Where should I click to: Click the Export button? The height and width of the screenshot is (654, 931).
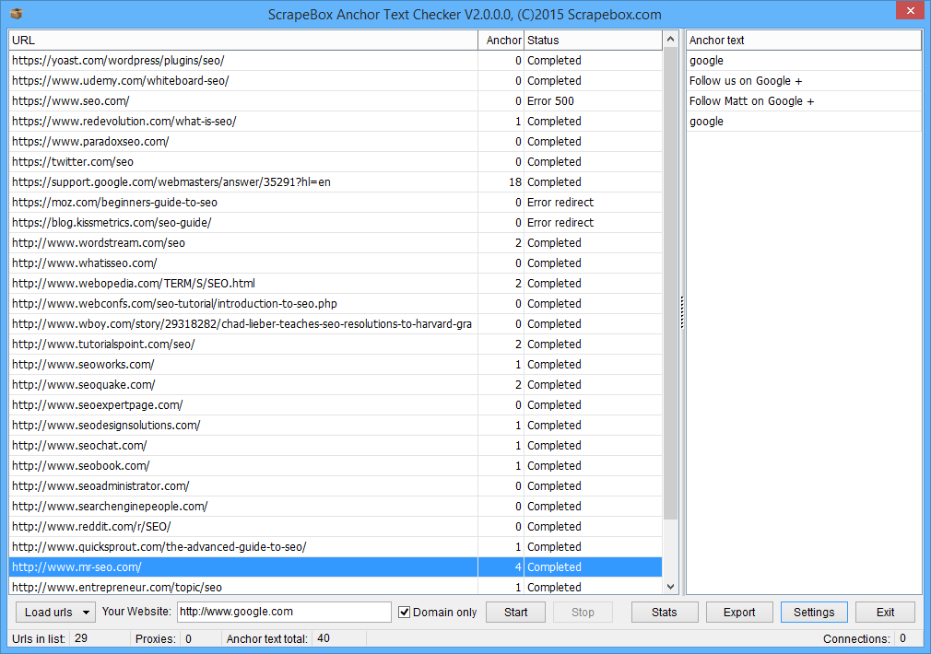coord(738,613)
